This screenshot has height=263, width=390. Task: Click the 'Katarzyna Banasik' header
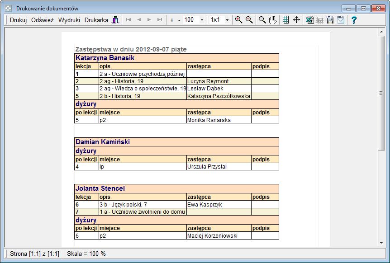point(176,58)
